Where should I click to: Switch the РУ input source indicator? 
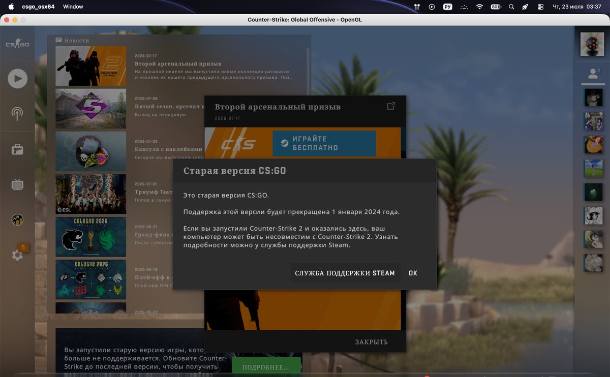tap(447, 7)
